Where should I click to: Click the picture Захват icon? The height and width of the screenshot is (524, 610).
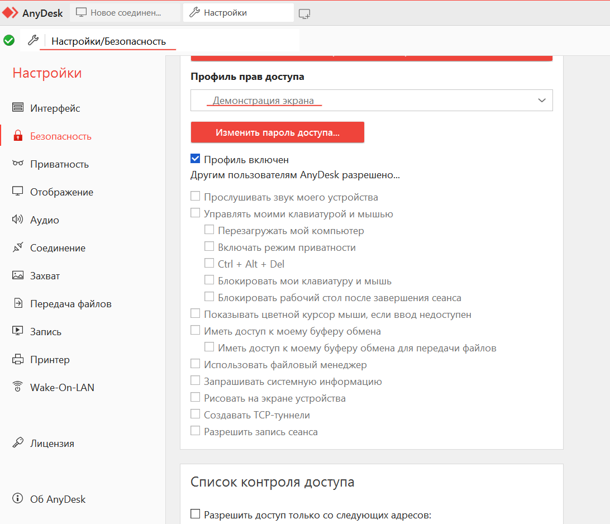[x=18, y=275]
